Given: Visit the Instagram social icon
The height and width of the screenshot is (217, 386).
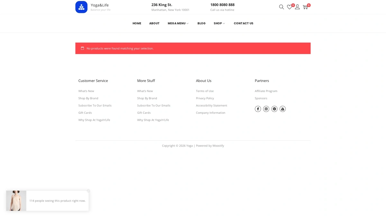Looking at the screenshot, I should [266, 109].
